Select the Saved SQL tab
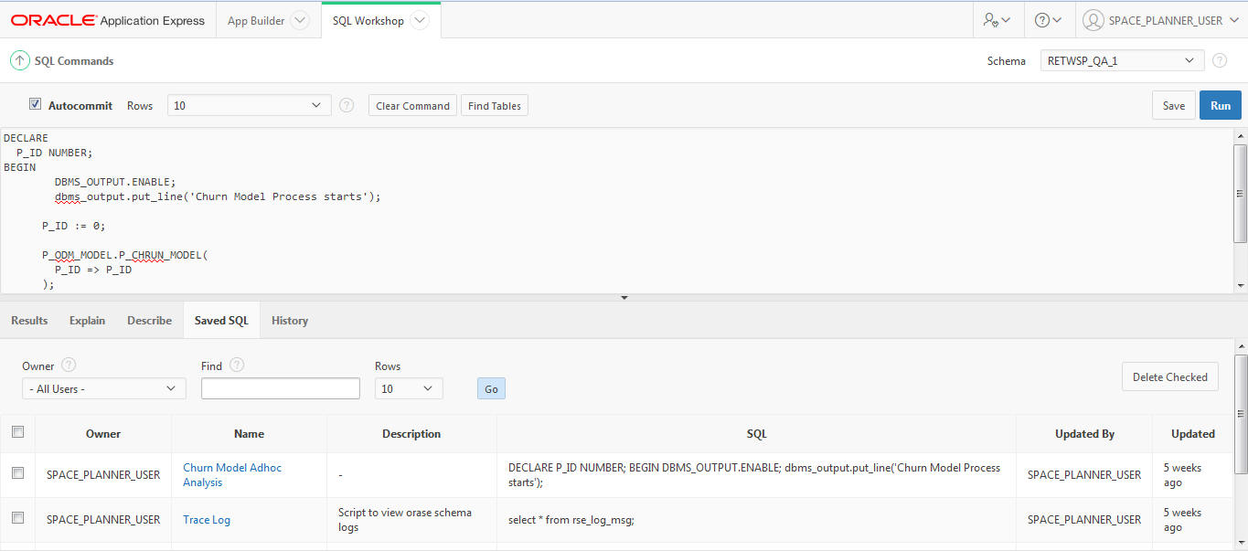Viewport: 1248px width, 551px height. (x=221, y=321)
